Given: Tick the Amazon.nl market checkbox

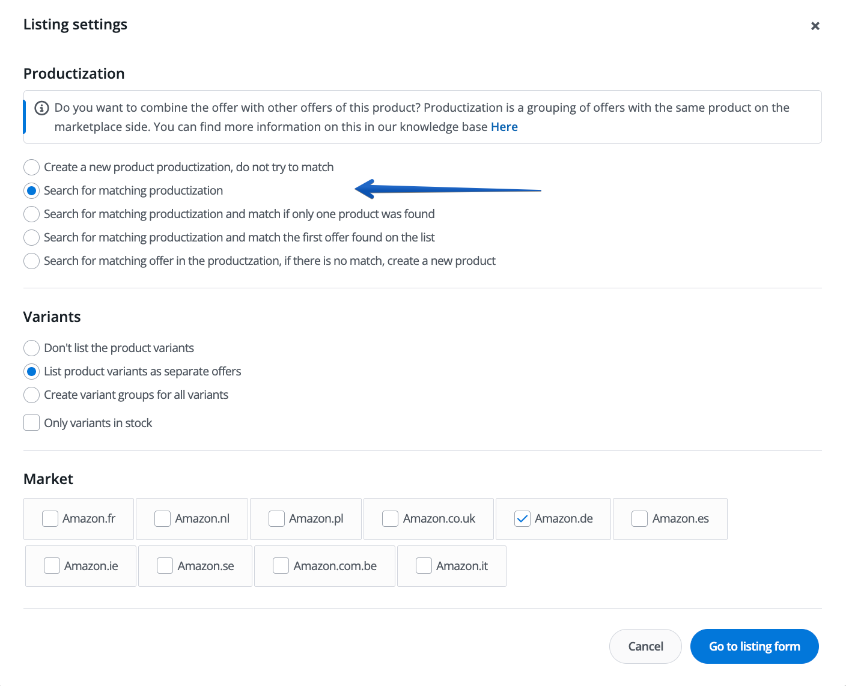Looking at the screenshot, I should coord(163,518).
